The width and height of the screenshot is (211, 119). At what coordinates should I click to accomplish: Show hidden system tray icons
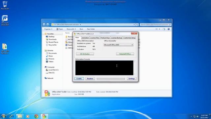tap(191, 117)
